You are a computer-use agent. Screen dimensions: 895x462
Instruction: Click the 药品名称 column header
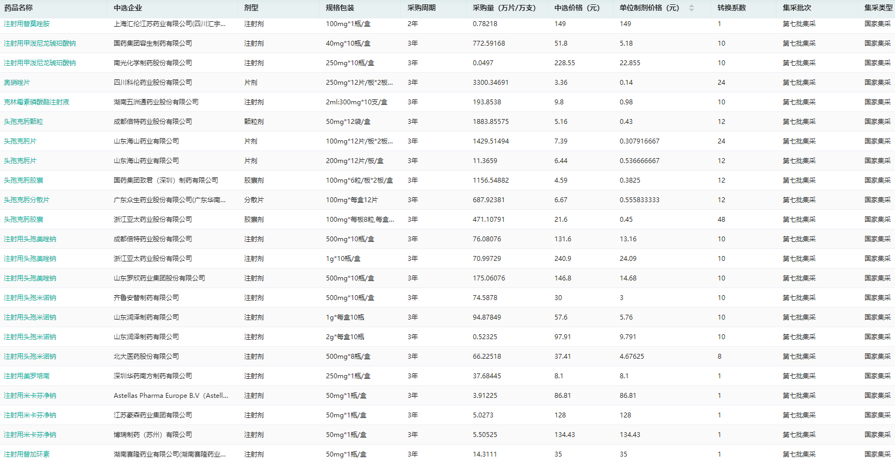point(18,8)
